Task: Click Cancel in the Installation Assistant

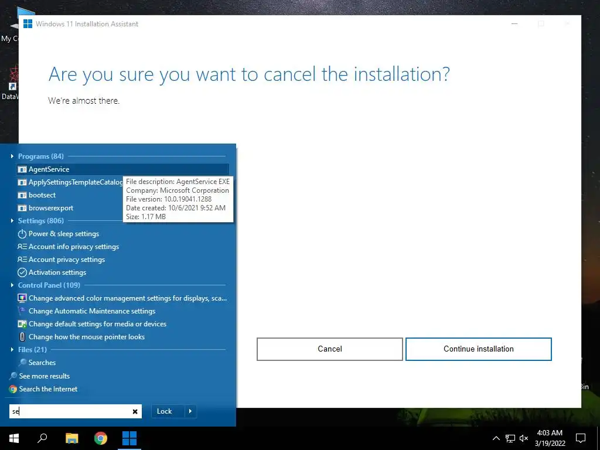Action: click(x=330, y=349)
